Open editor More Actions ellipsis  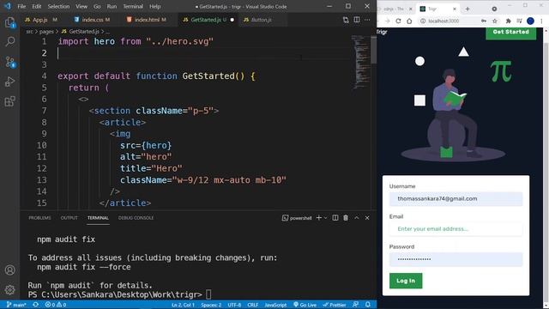pos(367,20)
